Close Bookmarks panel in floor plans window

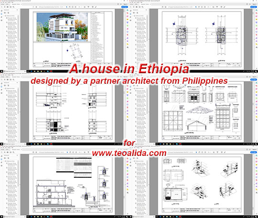[146, 10]
